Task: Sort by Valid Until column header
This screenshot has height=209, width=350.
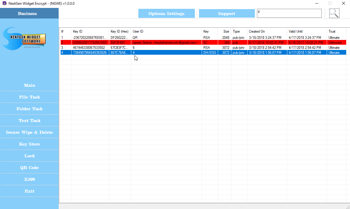Action: [x=307, y=31]
